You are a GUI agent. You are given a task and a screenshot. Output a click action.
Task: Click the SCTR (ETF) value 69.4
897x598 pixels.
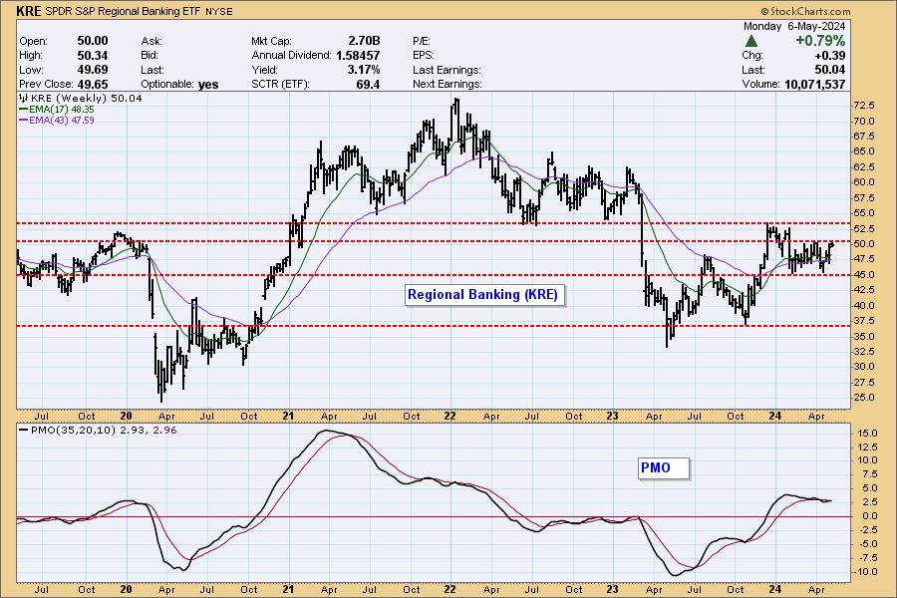pyautogui.click(x=368, y=84)
